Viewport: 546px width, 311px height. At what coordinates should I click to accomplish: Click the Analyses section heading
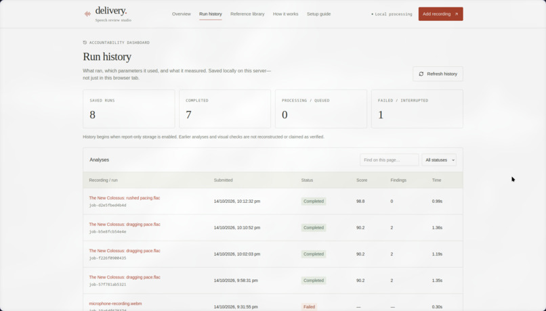[99, 160]
